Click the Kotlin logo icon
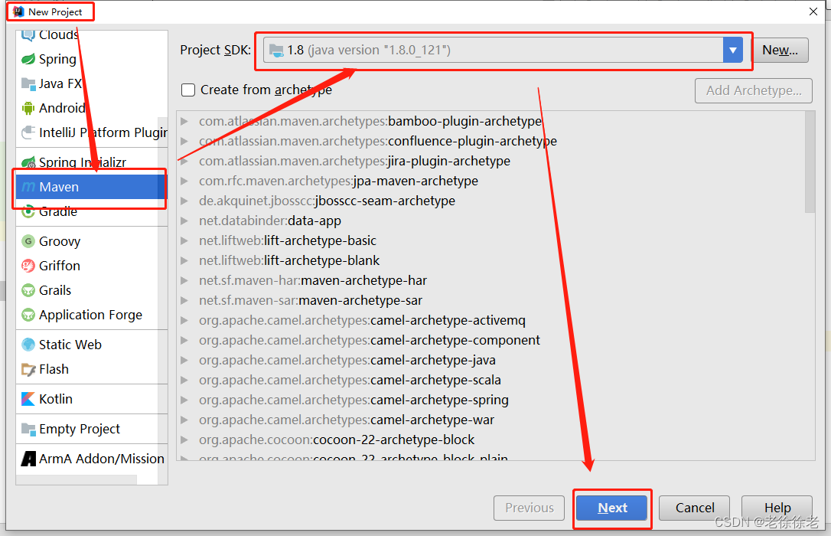Viewport: 831px width, 536px height. point(28,399)
